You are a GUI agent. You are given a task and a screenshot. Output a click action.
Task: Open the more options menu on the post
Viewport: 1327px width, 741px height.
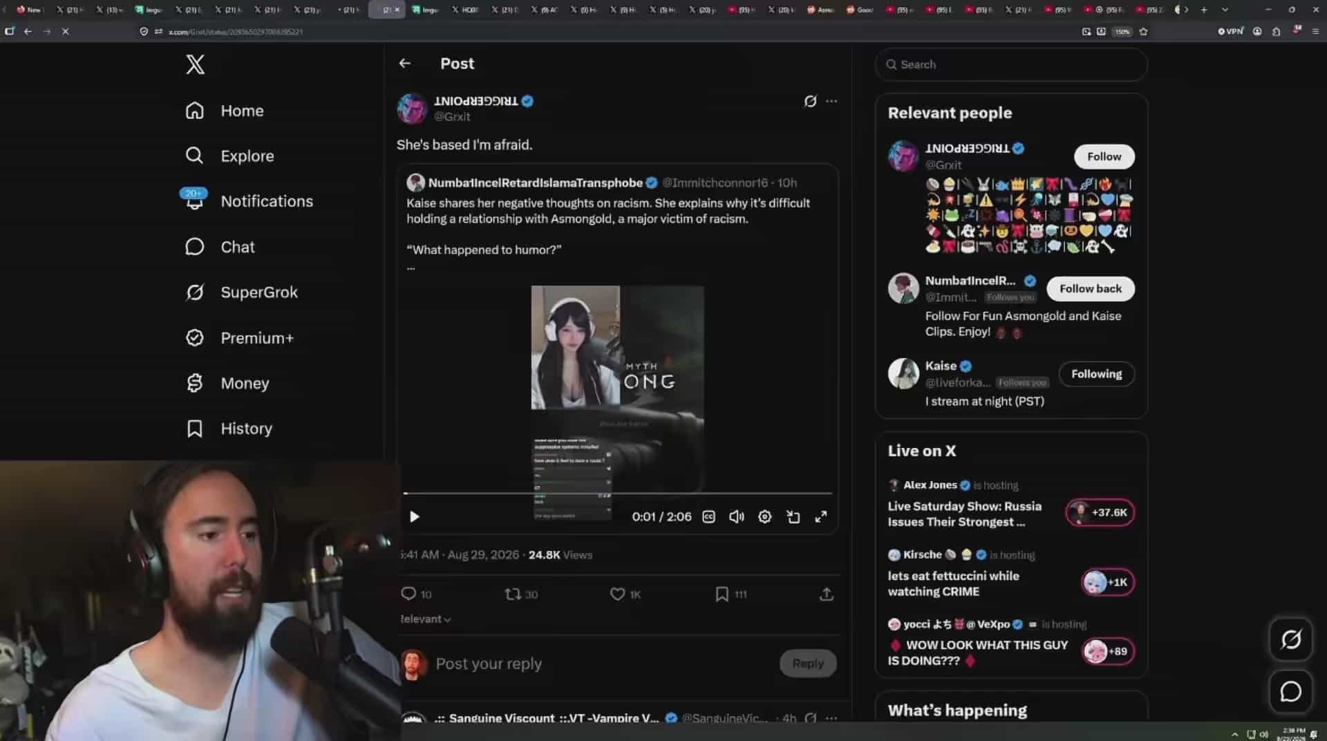(x=831, y=101)
